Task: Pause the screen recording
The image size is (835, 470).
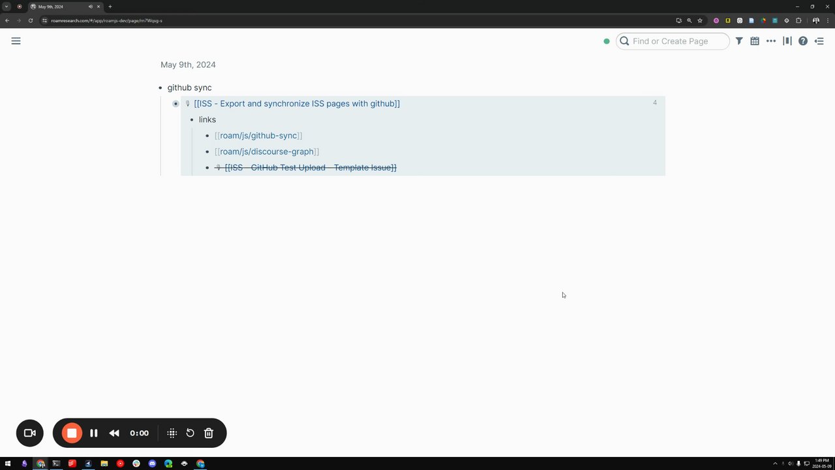Action: click(x=94, y=433)
